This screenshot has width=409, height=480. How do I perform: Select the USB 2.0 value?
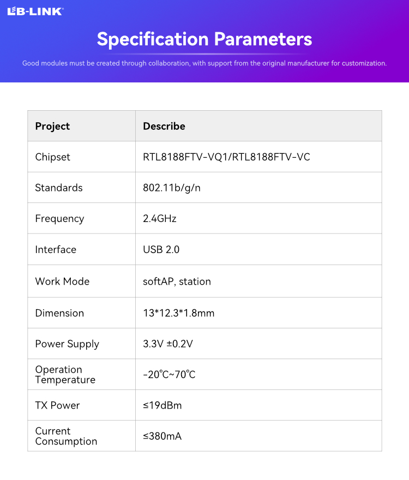161,249
